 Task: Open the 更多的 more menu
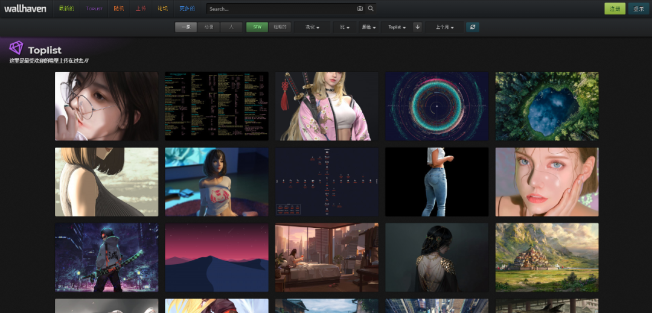(x=187, y=8)
